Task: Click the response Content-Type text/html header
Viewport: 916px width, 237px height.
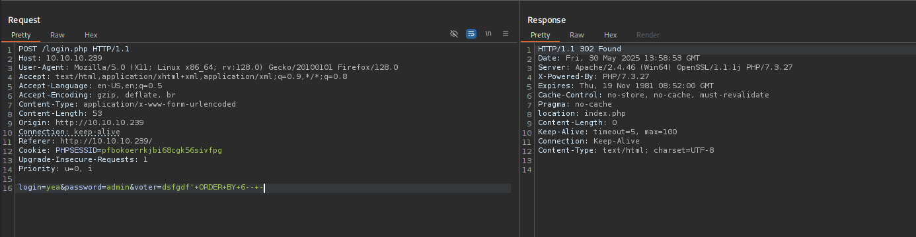Action: coord(625,151)
